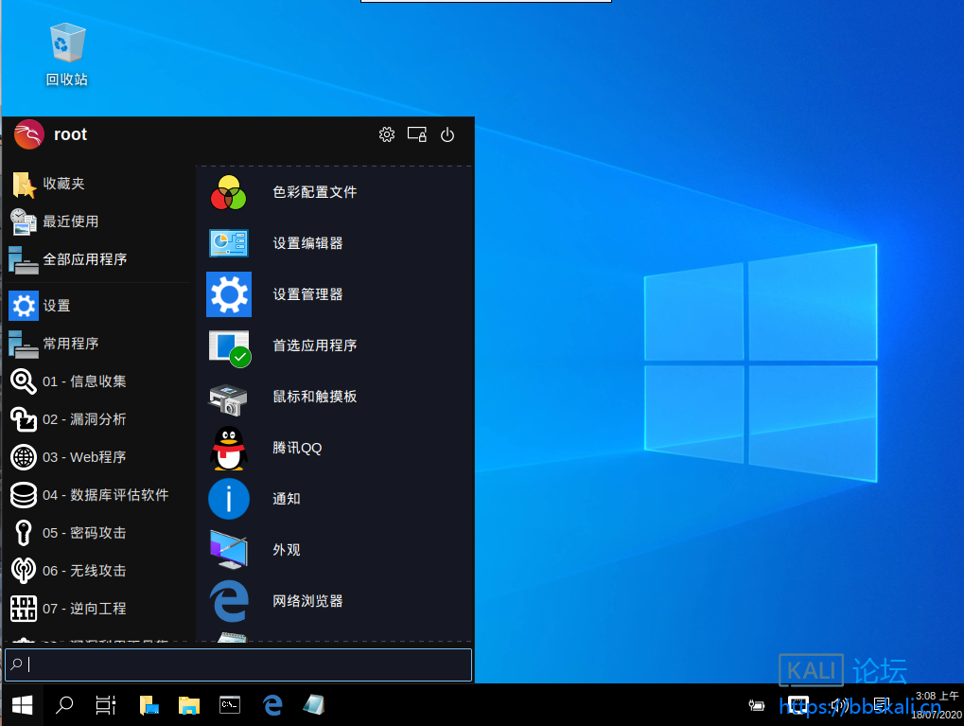This screenshot has height=726, width=964.
Task: Open Edge from the taskbar
Action: tap(272, 705)
